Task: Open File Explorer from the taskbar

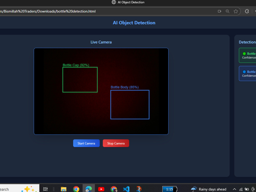Action: pyautogui.click(x=63, y=189)
